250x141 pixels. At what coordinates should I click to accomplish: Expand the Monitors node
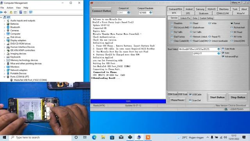tap(4, 67)
